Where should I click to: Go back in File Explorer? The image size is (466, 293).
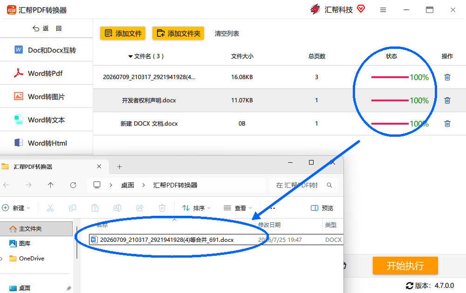click(6, 185)
